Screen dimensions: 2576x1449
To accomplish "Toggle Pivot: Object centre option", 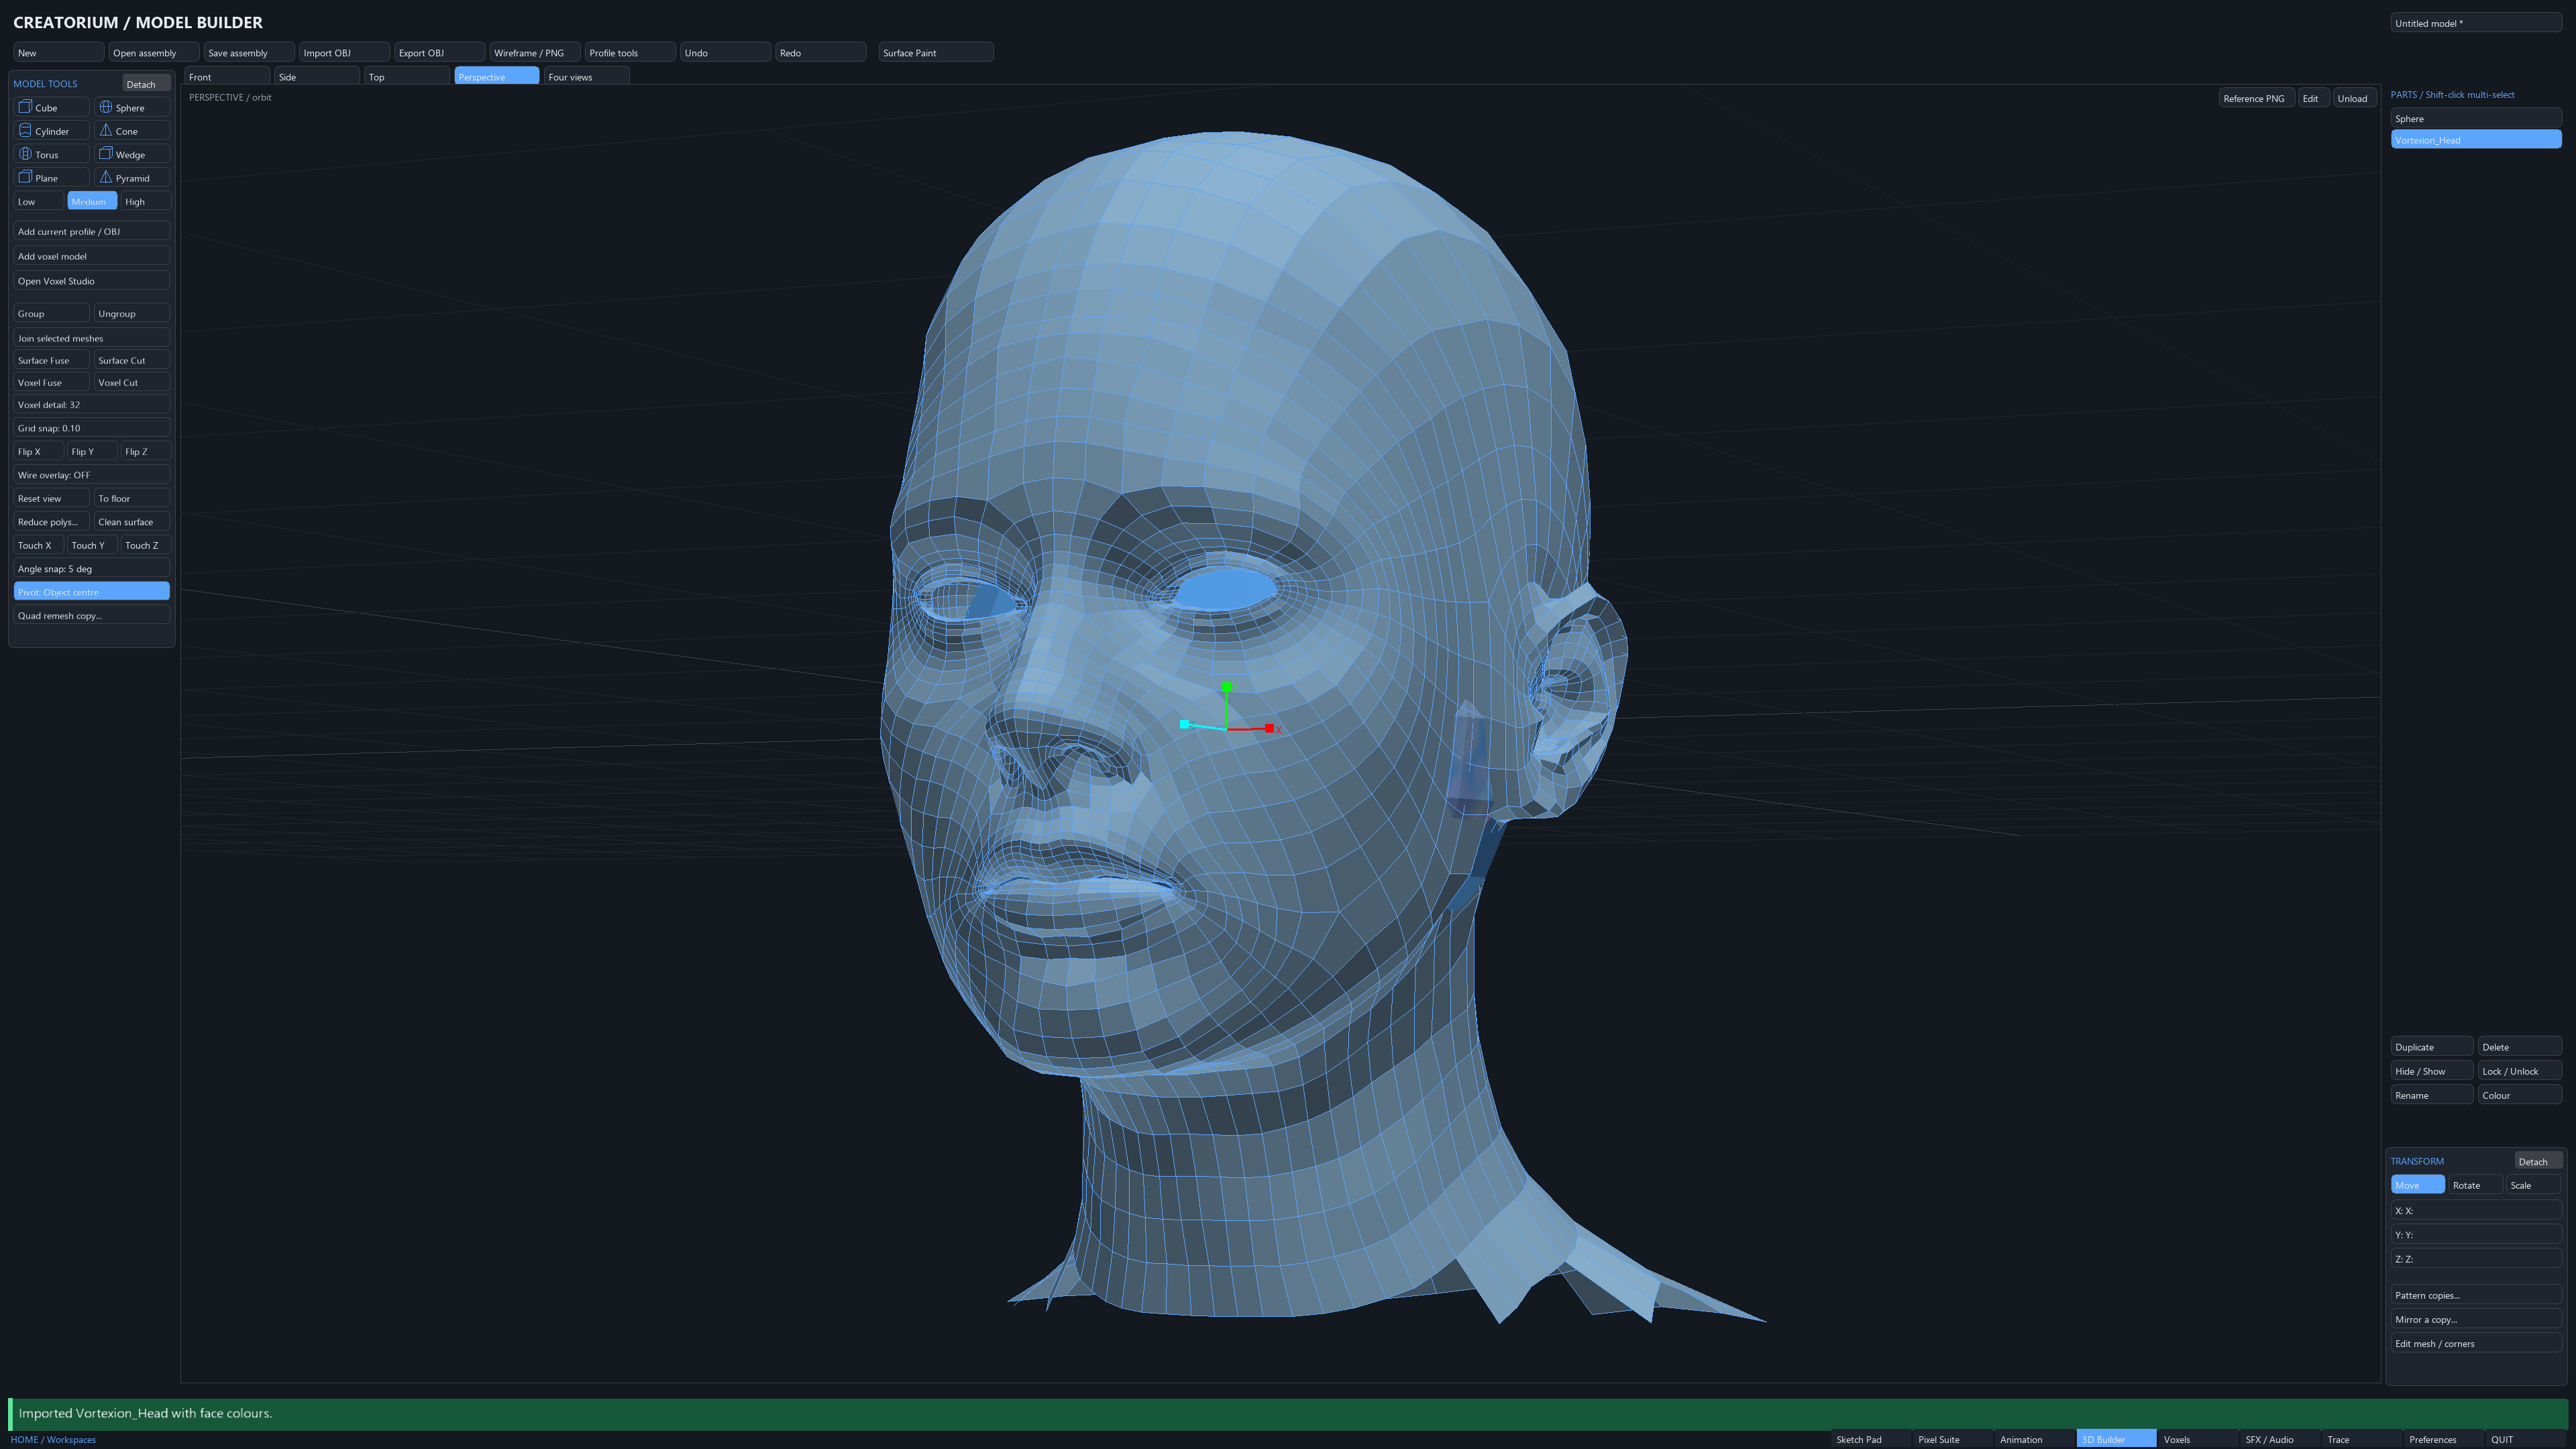I will [x=91, y=592].
